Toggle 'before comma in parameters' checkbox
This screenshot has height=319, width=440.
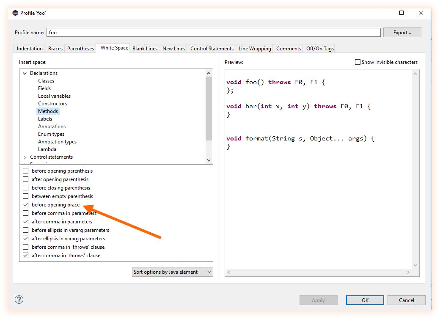[x=25, y=213]
